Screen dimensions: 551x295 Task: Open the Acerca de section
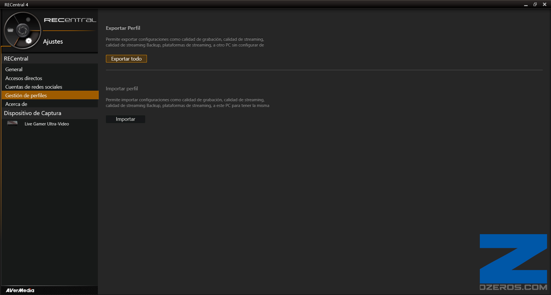[50, 104]
